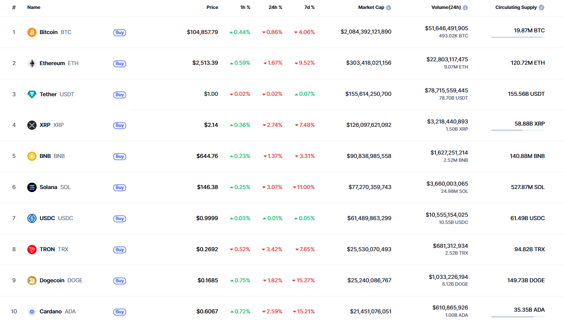Sort by rank # column header

point(14,7)
